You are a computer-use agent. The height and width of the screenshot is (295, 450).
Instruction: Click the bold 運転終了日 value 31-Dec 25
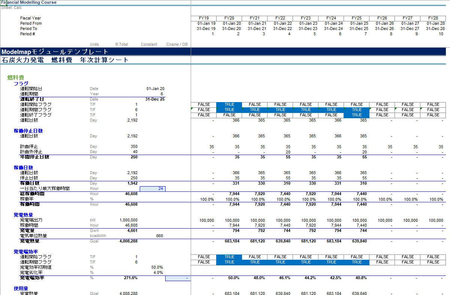tap(155, 99)
